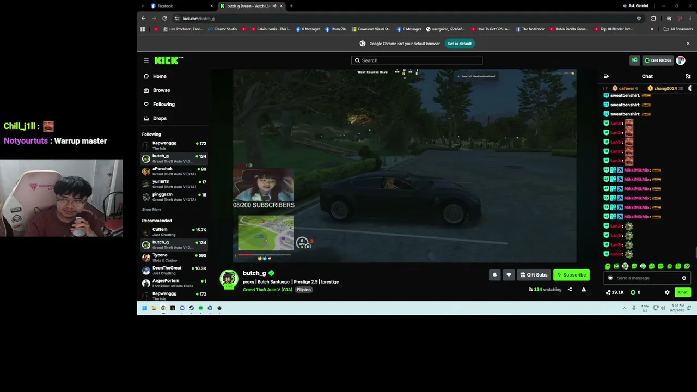
Task: Click the green Chat send button
Action: pos(683,292)
